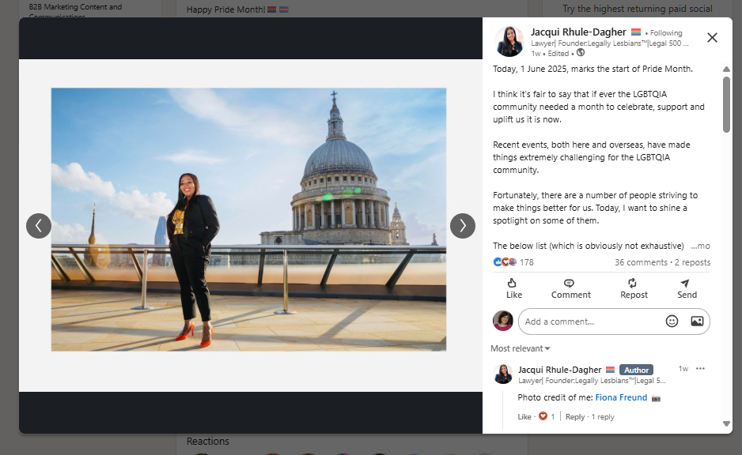
Task: Open Fiona Freund's profile link
Action: pyautogui.click(x=621, y=397)
